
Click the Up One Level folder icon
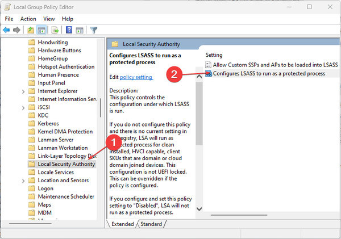click(x=31, y=30)
